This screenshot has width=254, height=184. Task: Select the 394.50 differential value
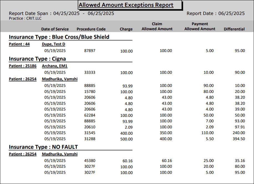click(x=238, y=139)
